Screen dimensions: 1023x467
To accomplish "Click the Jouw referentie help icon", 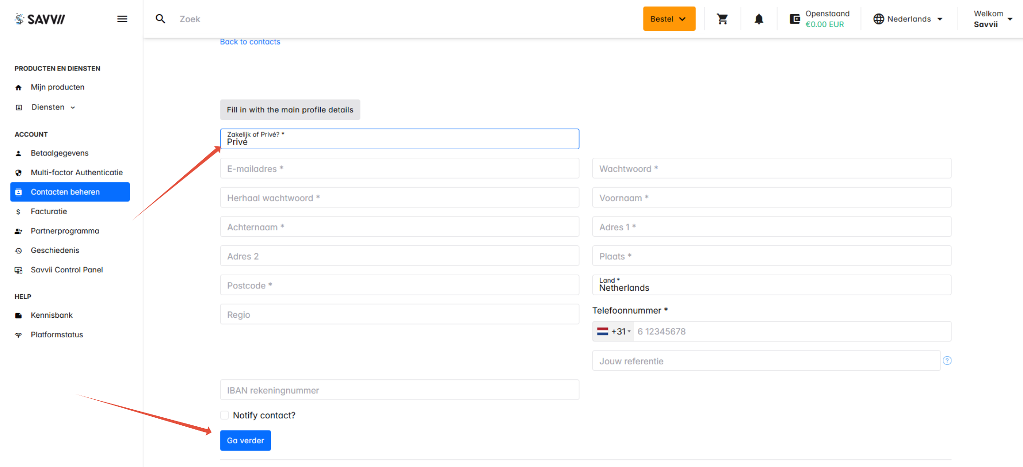I will point(947,361).
